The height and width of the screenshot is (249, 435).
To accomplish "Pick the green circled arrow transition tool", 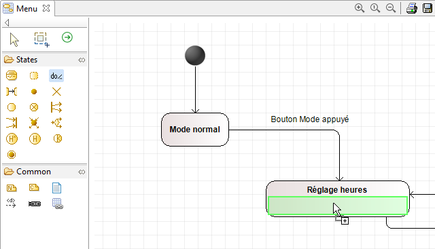I will (67, 37).
